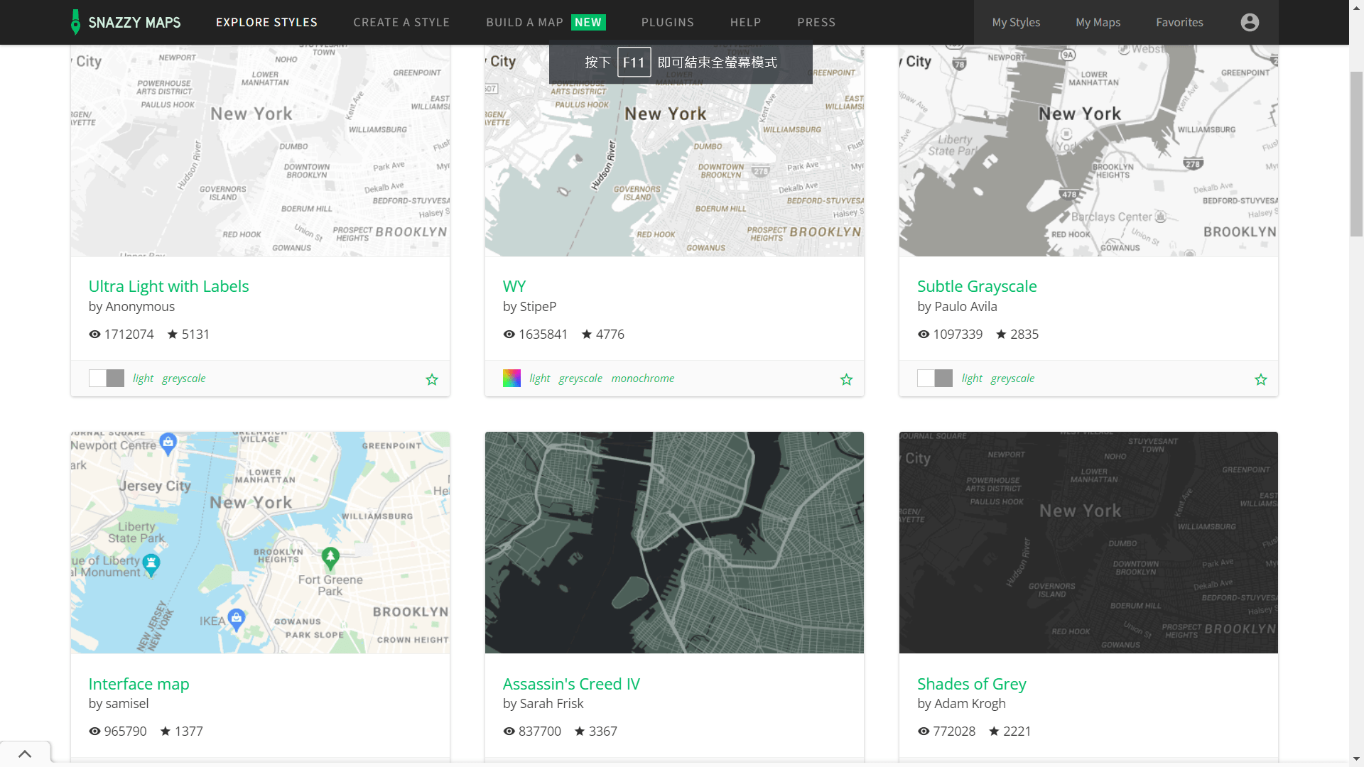Open the Help page
Image resolution: width=1364 pixels, height=767 pixels.
745,22
